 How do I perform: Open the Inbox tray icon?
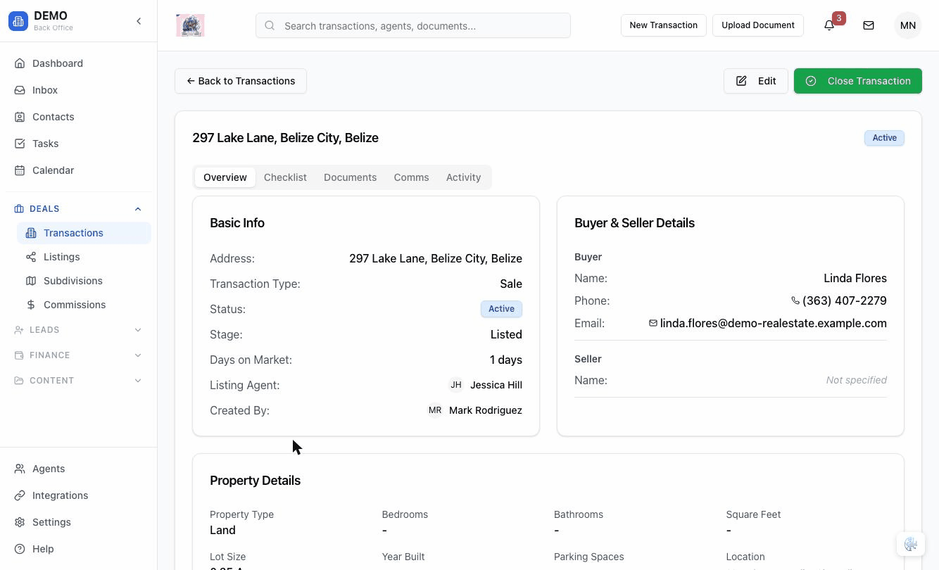click(20, 90)
